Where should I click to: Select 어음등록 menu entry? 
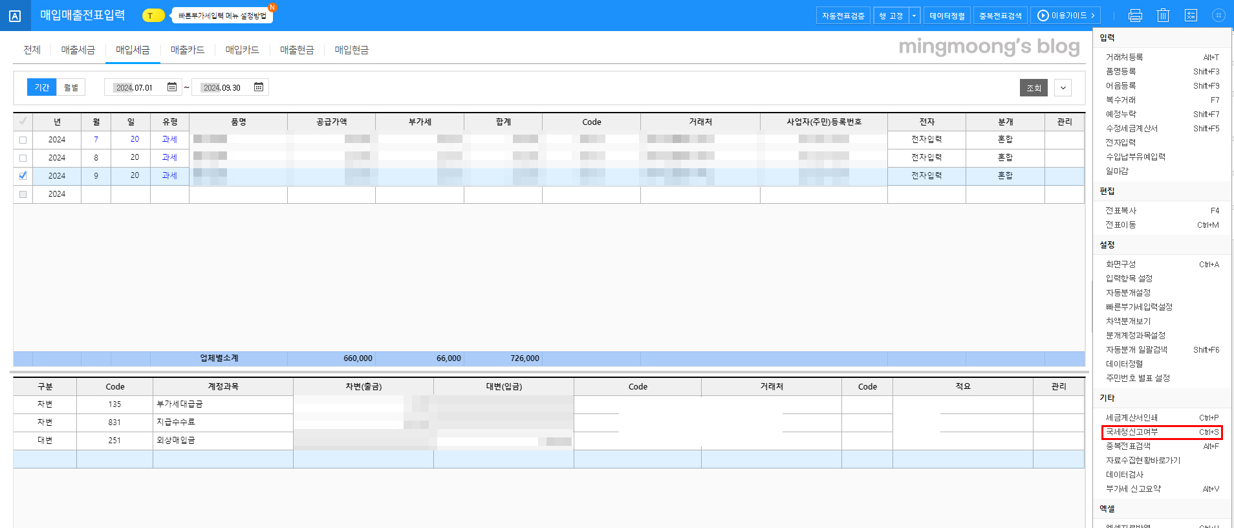click(1121, 86)
